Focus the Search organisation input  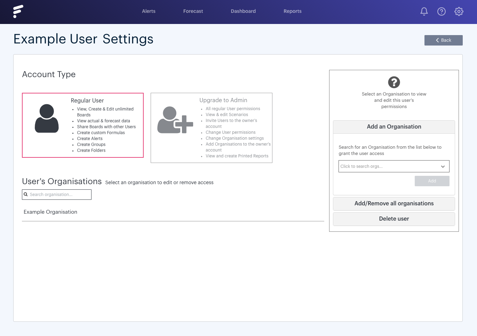[57, 195]
